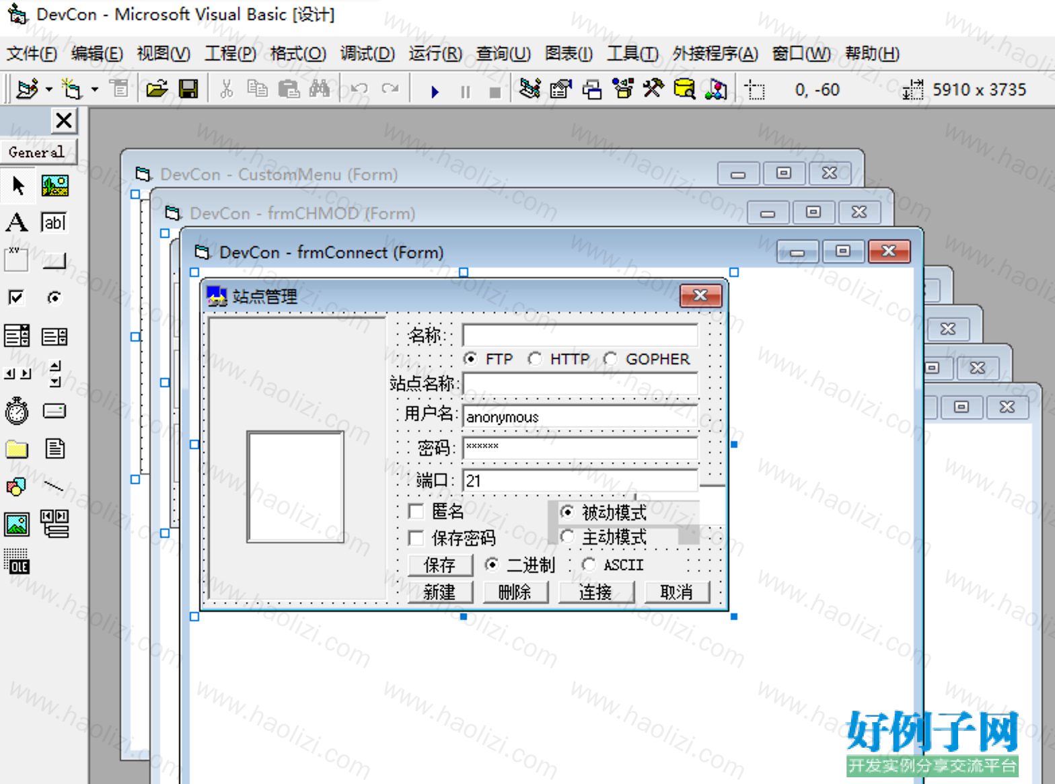Screen dimensions: 1055x784
Task: Click the End stop button in toolbar
Action: pyautogui.click(x=495, y=92)
